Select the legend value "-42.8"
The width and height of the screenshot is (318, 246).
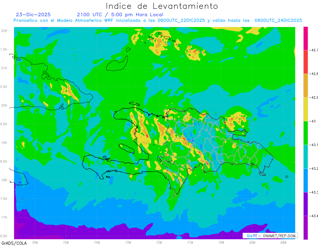[x=313, y=74]
